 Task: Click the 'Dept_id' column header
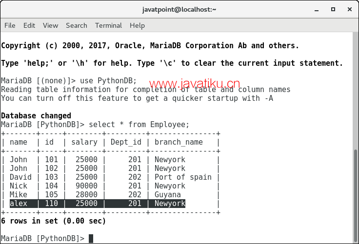pos(126,142)
